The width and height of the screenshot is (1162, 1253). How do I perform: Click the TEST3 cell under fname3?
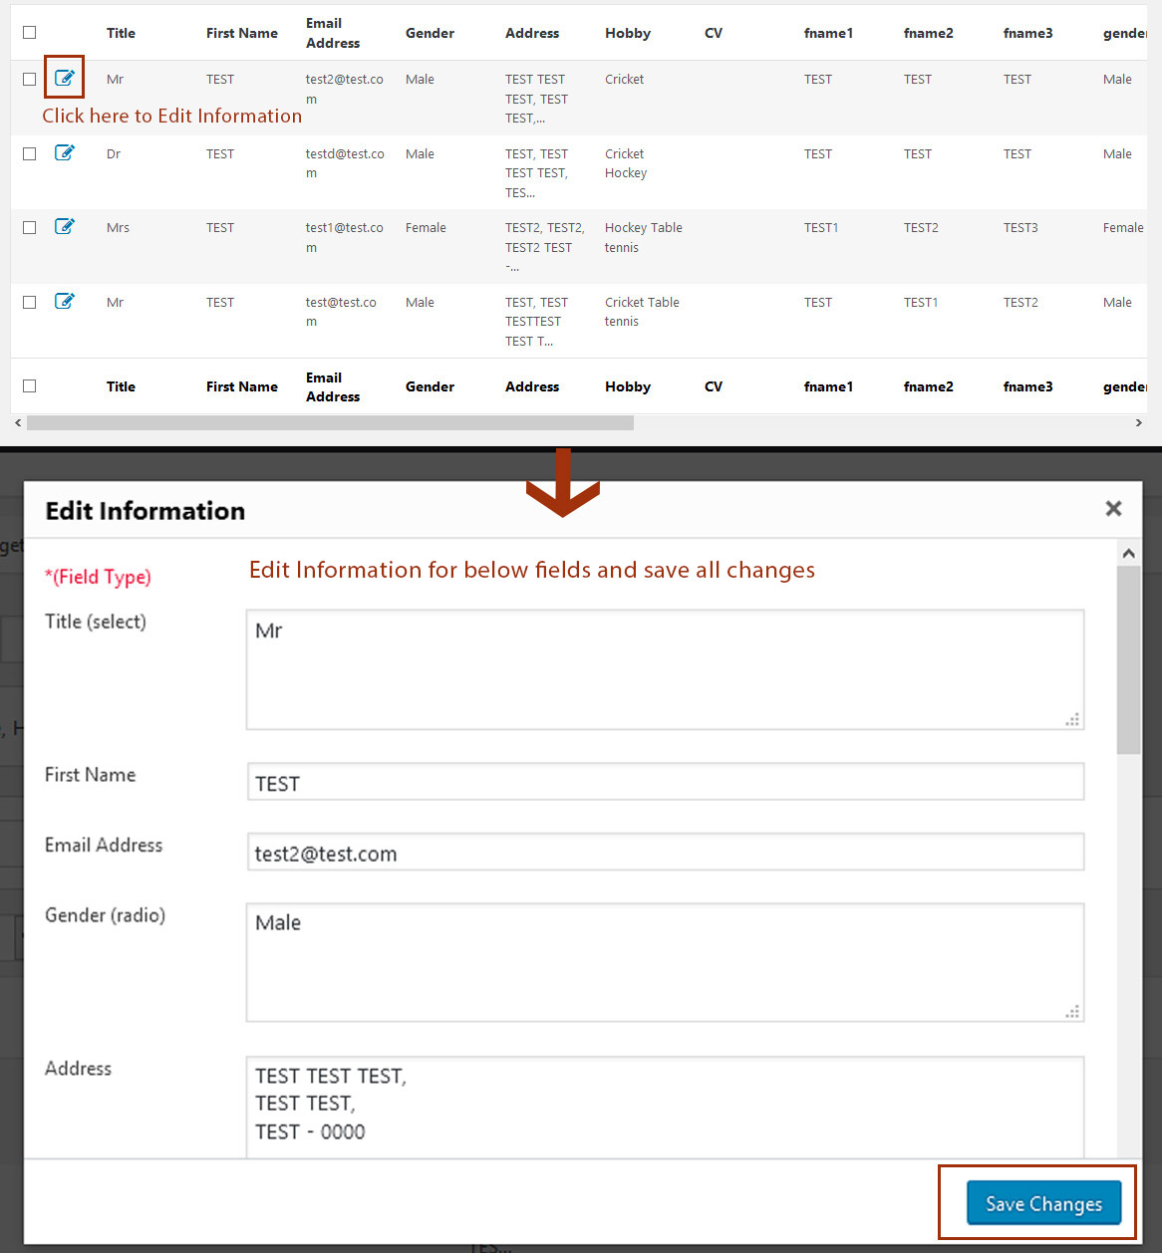(1020, 227)
